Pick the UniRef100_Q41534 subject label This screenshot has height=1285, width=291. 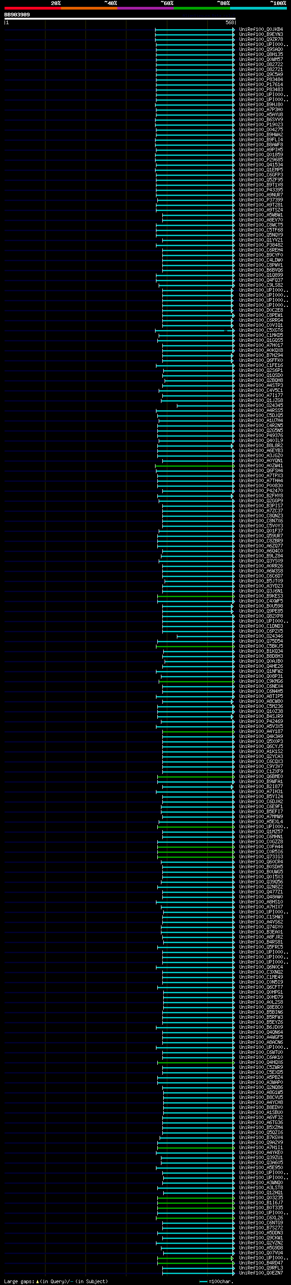pos(261,165)
